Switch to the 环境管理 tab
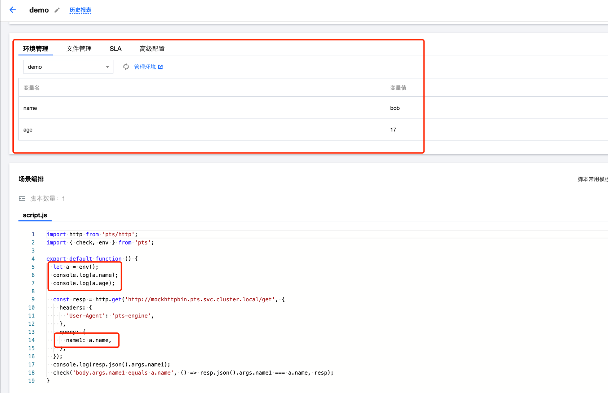Image resolution: width=608 pixels, height=393 pixels. click(35, 49)
